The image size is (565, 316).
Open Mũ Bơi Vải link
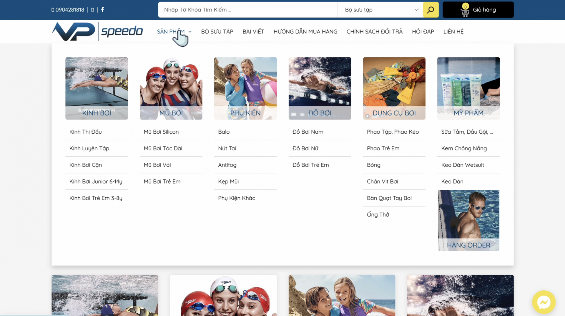click(x=157, y=165)
